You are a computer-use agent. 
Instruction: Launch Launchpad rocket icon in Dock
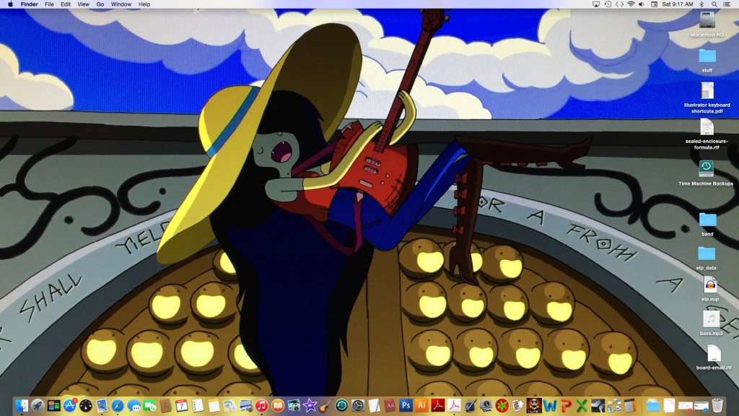click(x=38, y=406)
